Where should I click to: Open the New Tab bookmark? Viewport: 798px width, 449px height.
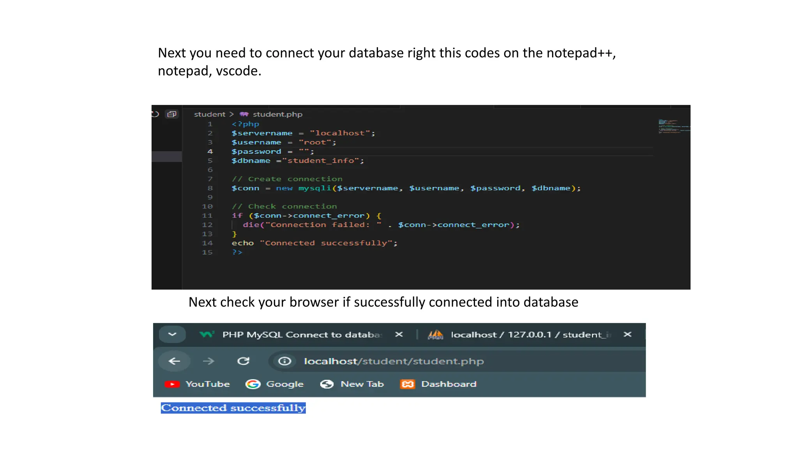[352, 384]
